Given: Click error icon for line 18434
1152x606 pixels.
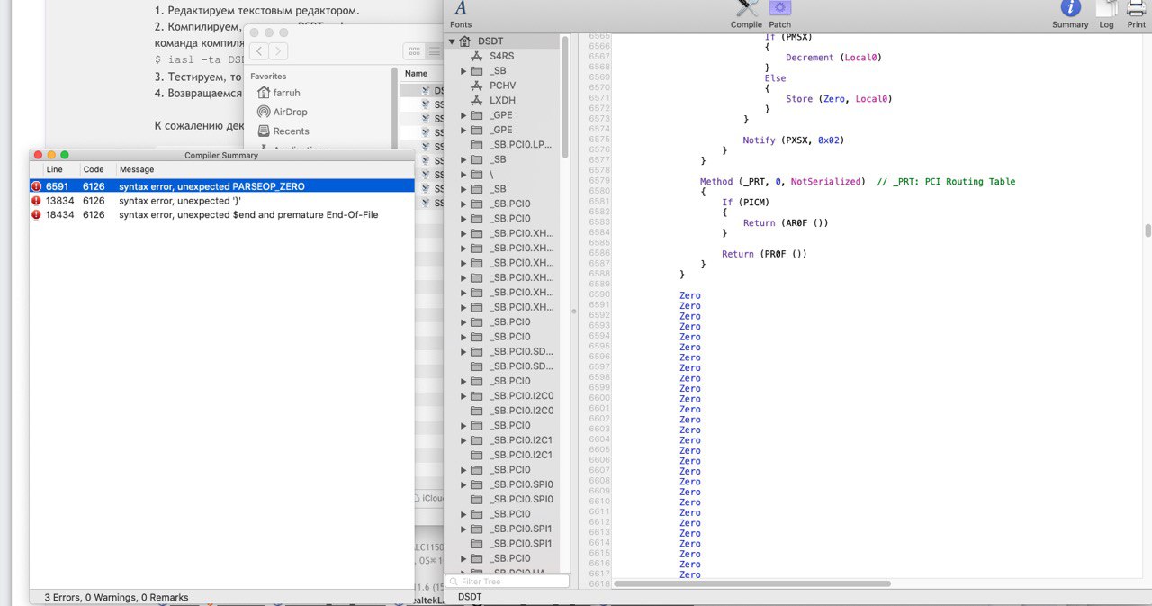Looking at the screenshot, I should (36, 215).
